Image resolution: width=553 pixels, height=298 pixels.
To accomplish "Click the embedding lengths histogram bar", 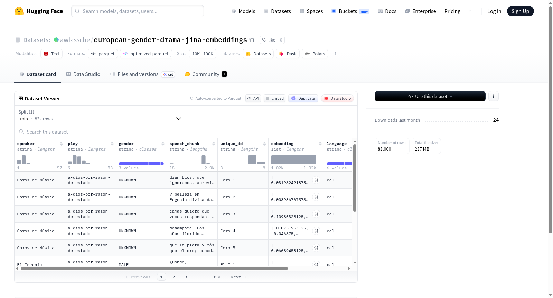I will (293, 160).
